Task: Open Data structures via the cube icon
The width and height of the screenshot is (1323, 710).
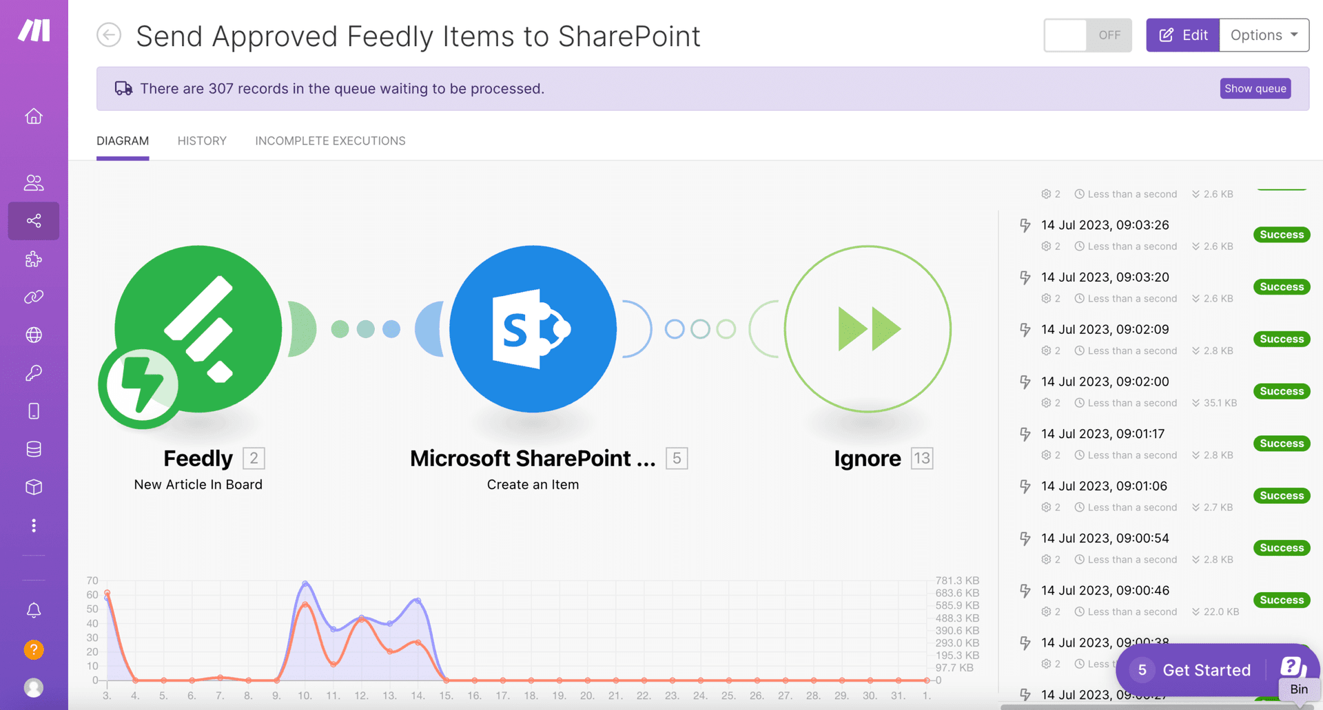Action: tap(33, 487)
